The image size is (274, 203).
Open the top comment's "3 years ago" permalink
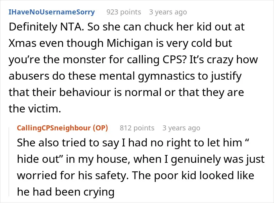pos(168,12)
